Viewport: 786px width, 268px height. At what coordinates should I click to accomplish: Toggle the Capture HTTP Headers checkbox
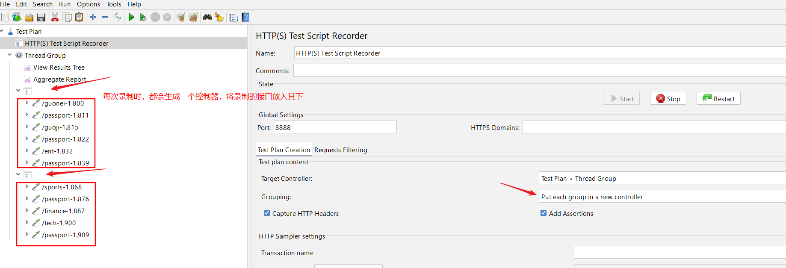pos(267,213)
